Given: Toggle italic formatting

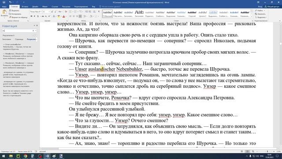Looking at the screenshot, I should (34, 16).
